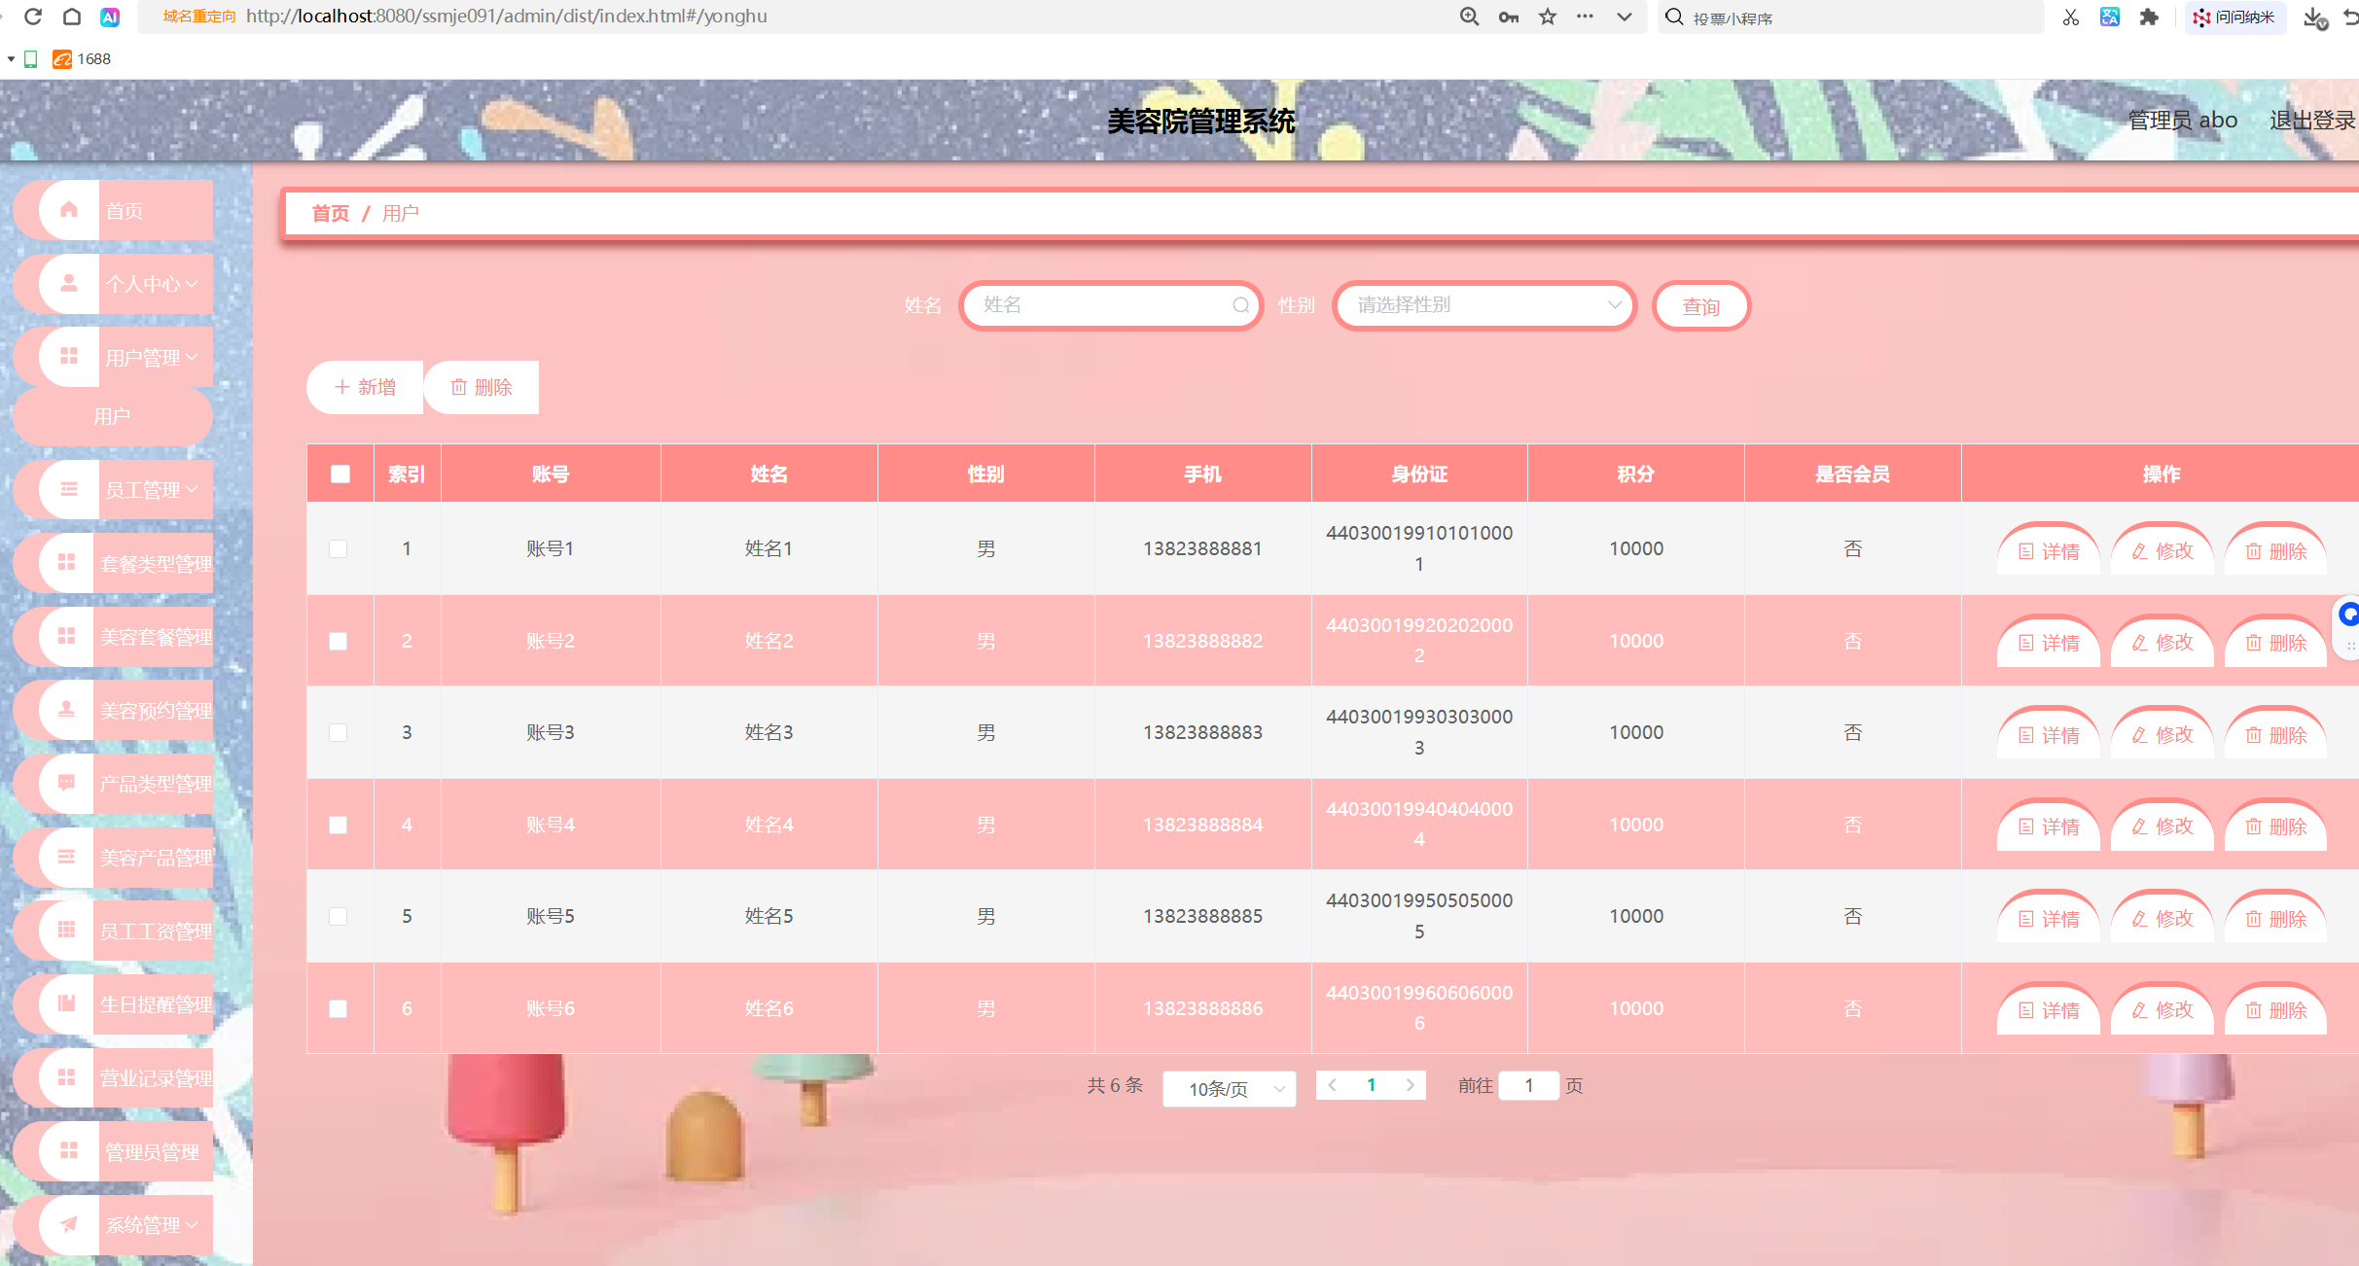Click the home icon in sidebar
2359x1266 pixels.
click(69, 210)
